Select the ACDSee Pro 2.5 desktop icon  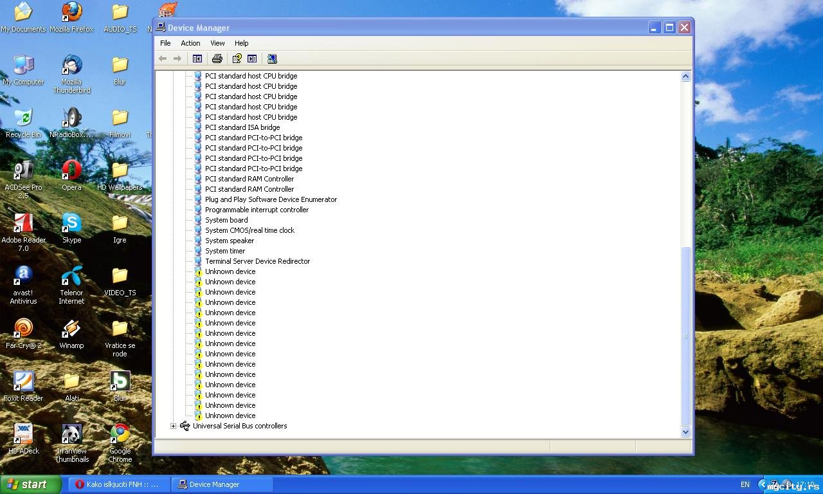click(23, 179)
